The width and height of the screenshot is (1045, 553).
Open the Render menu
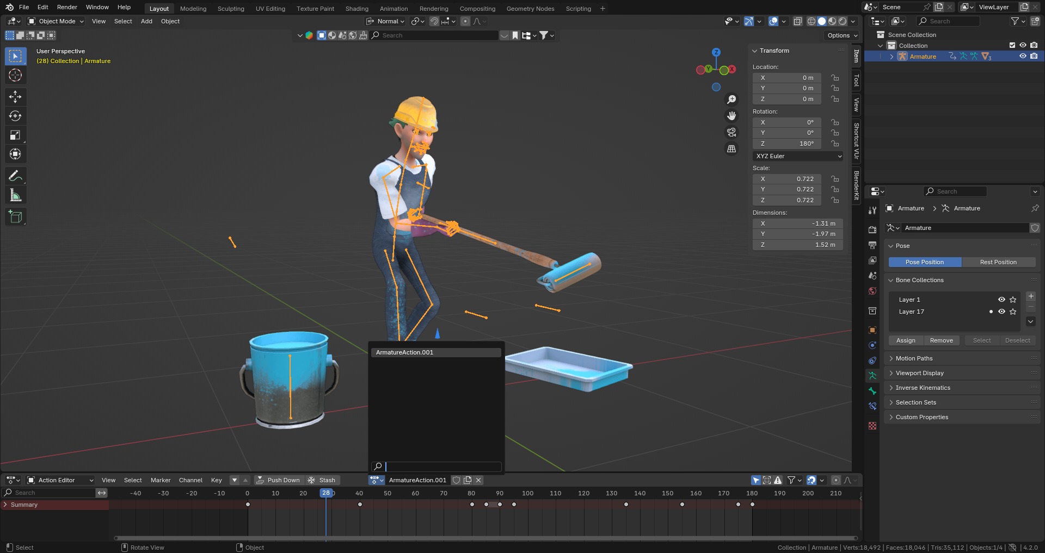click(x=67, y=7)
